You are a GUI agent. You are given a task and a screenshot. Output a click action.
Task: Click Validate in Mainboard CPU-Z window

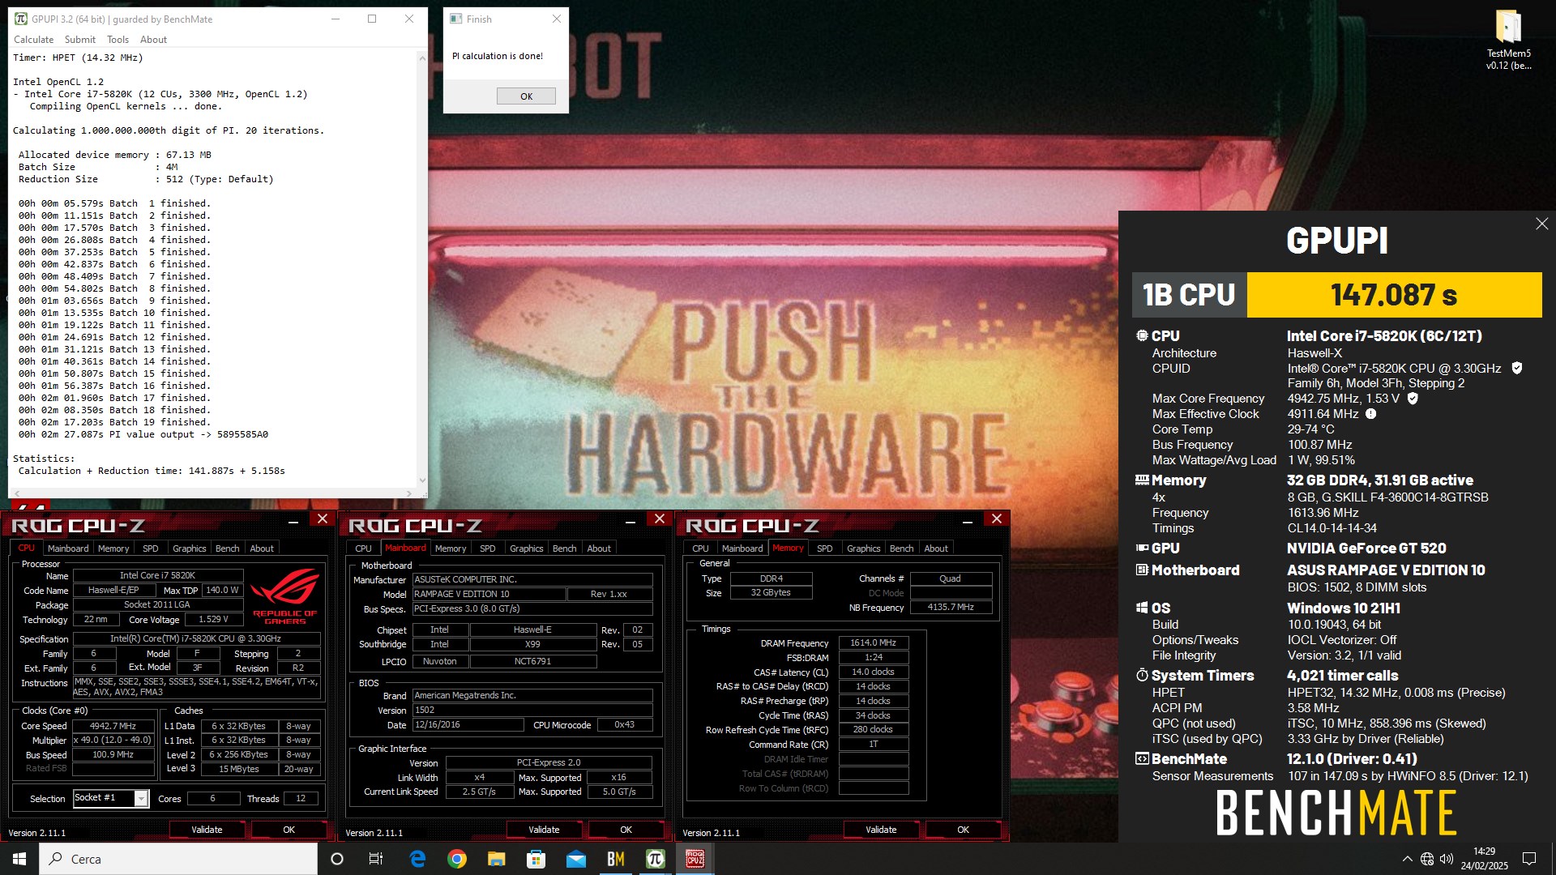(544, 830)
